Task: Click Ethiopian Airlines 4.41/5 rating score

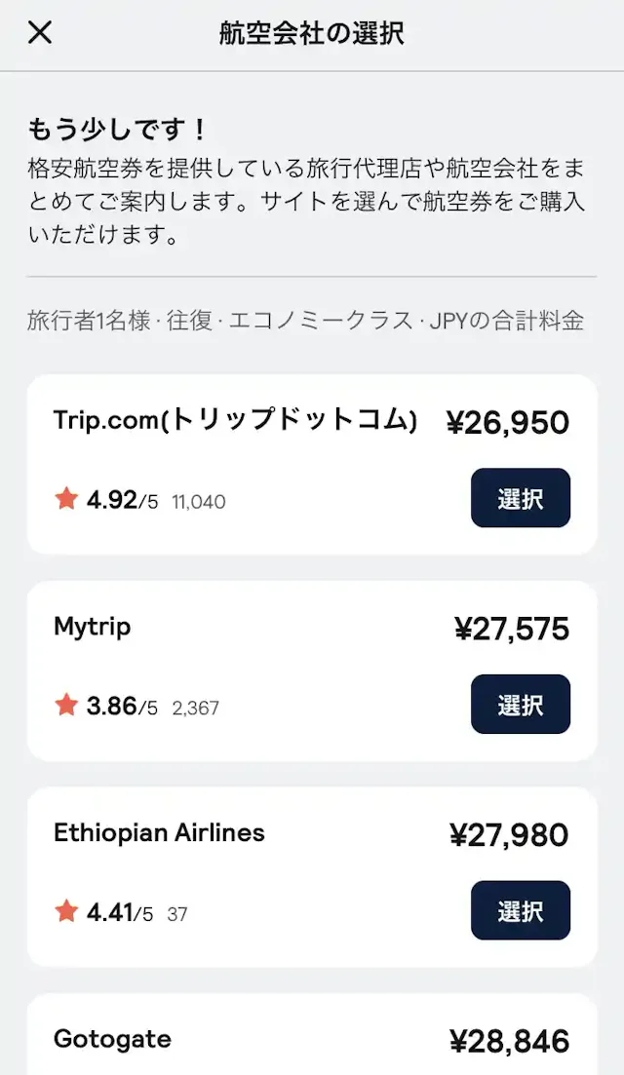Action: [119, 913]
